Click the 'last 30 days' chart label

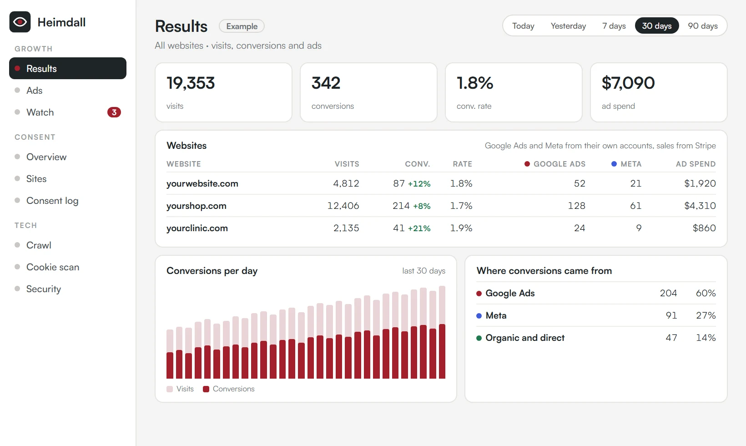pos(423,271)
